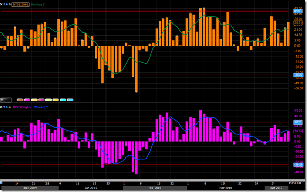
Task: Close the R2K10DayH-L chart pane
Action: (x=1, y=107)
